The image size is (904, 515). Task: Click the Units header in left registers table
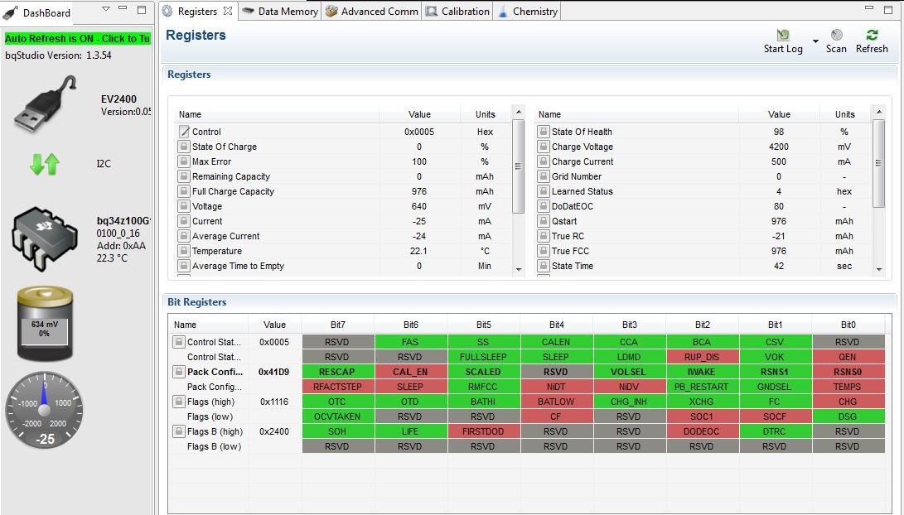pyautogui.click(x=485, y=114)
